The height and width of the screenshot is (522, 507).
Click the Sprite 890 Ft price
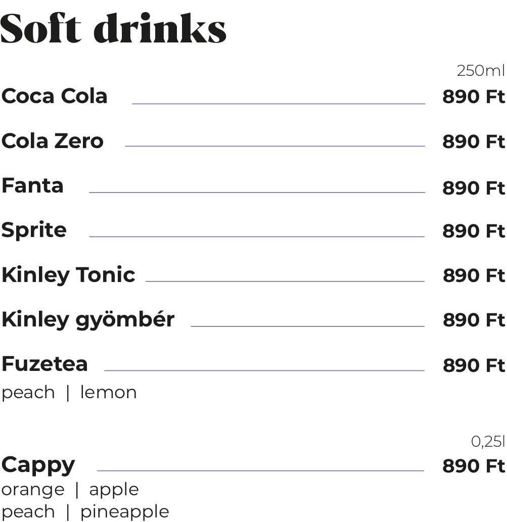474,231
